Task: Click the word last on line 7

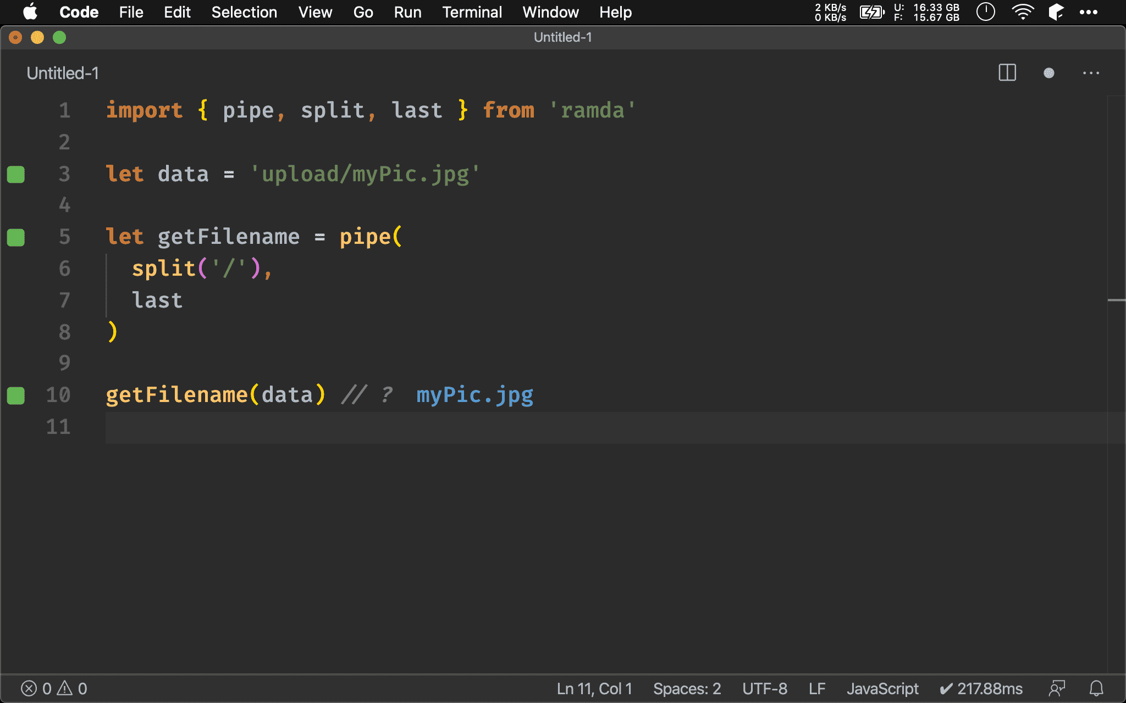Action: coord(157,300)
